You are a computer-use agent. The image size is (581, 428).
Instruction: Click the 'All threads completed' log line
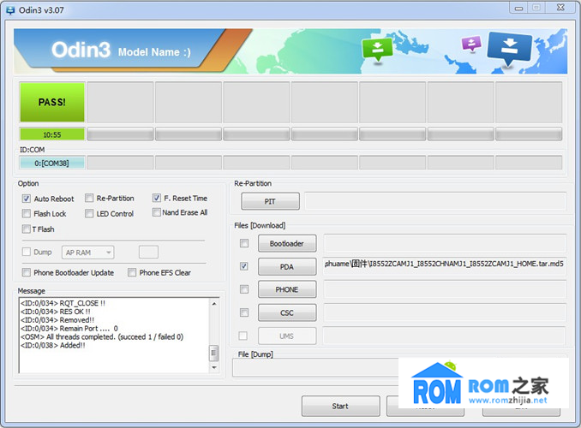coord(102,337)
